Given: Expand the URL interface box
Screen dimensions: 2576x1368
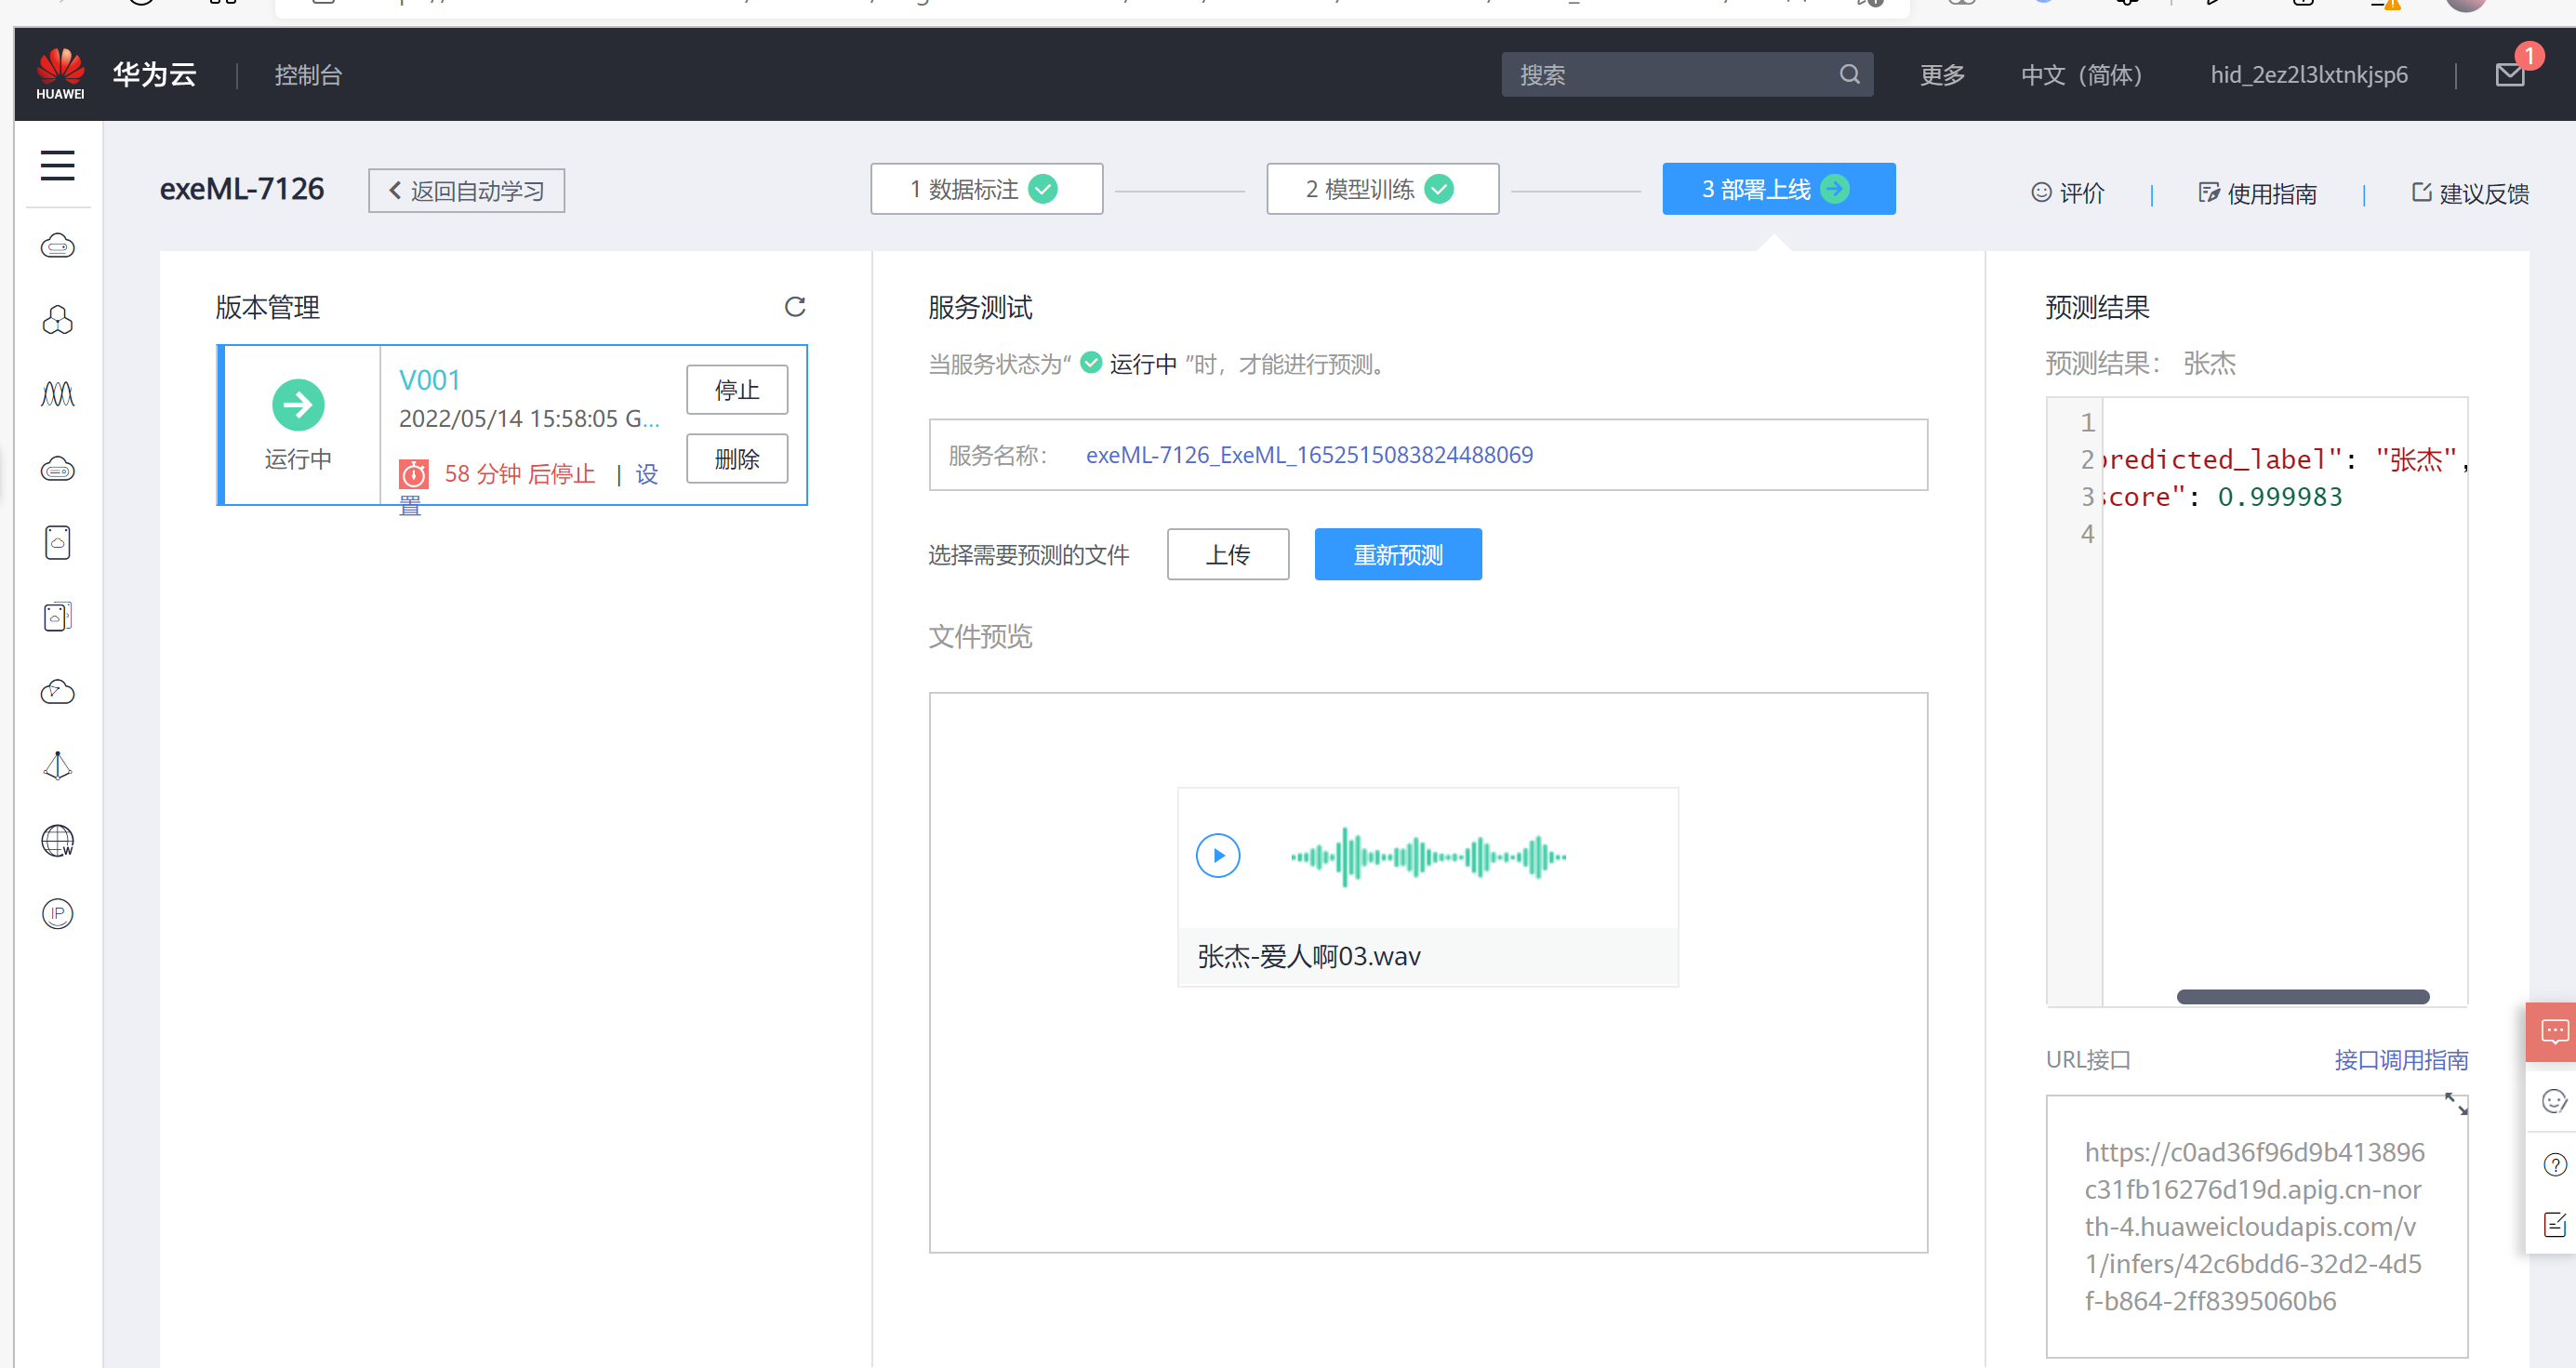Looking at the screenshot, I should (x=2456, y=1104).
